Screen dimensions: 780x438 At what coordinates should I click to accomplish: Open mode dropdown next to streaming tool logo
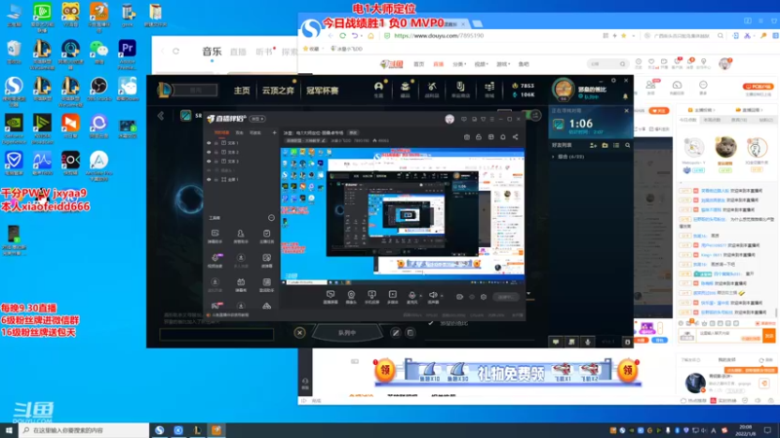point(257,119)
